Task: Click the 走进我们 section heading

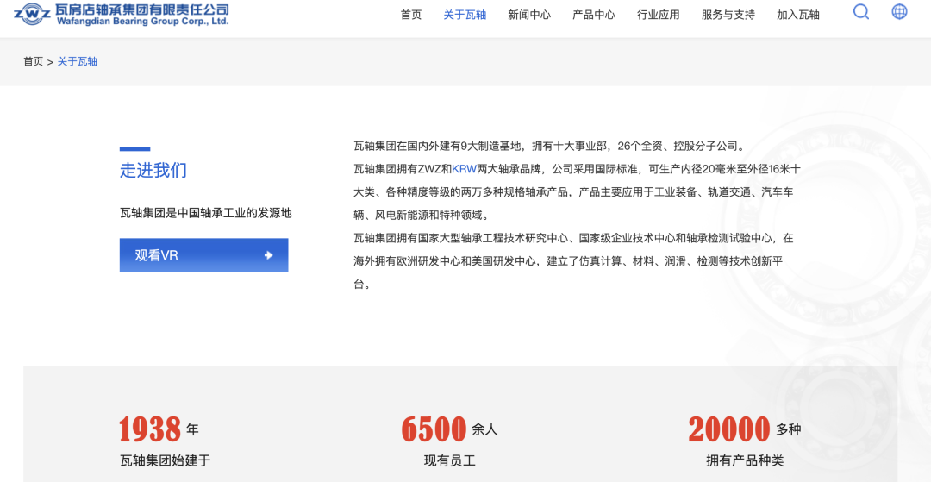Action: click(x=153, y=170)
